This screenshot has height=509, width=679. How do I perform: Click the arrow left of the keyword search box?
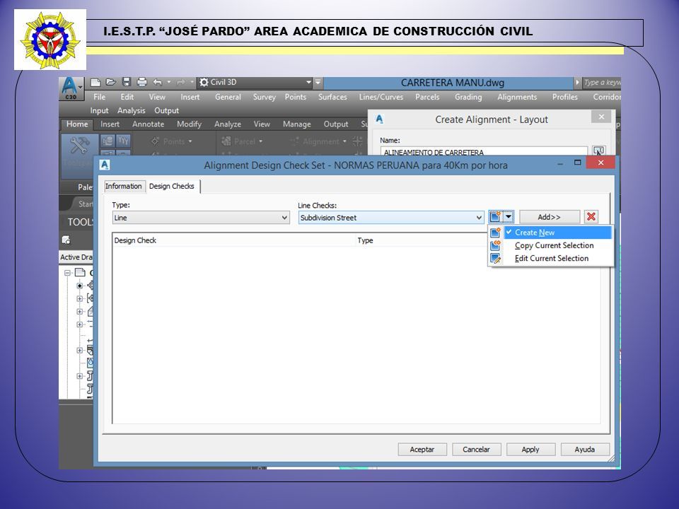[577, 82]
